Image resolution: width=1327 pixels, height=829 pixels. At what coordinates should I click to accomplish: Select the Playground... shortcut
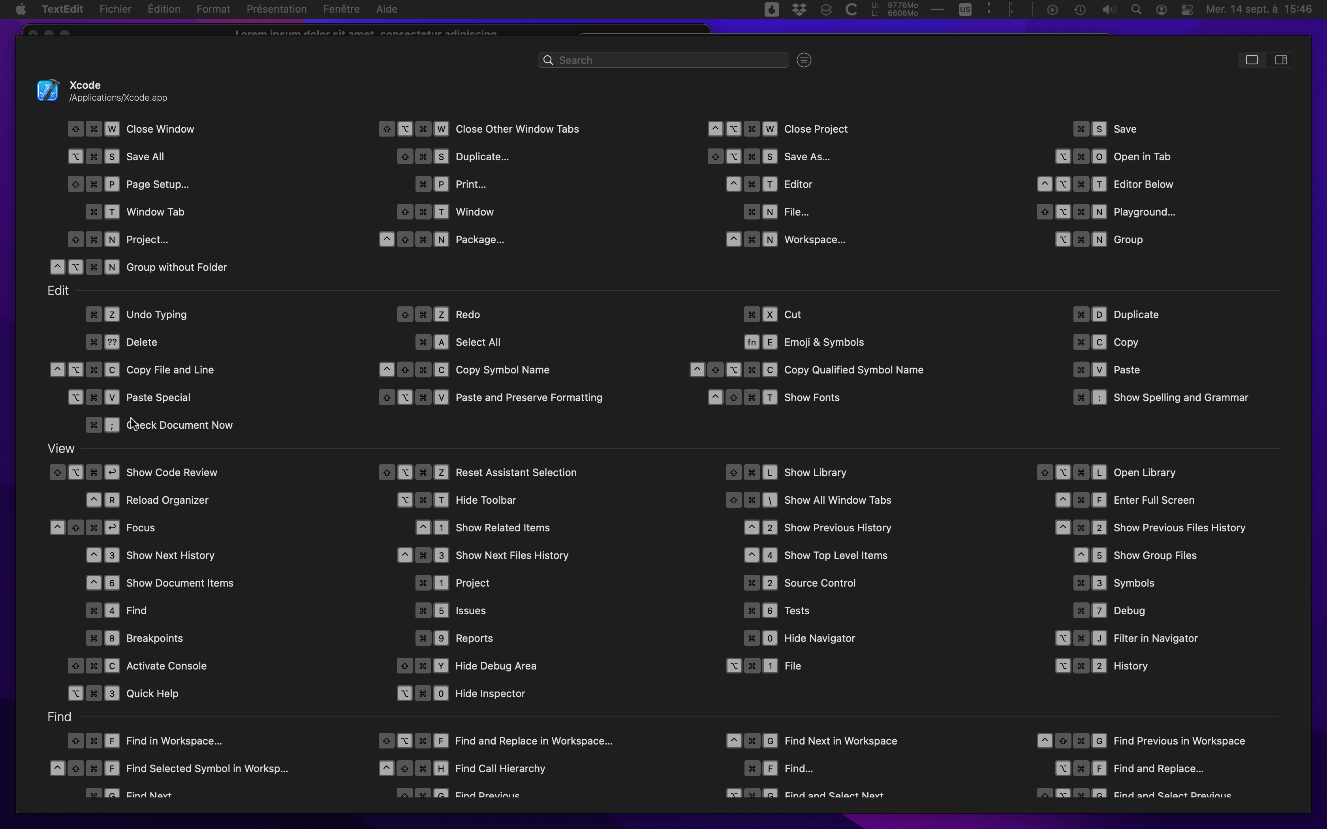[1106, 212]
